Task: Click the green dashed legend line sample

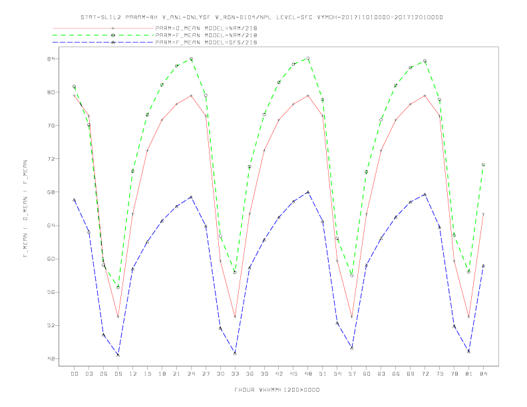Action: click(x=103, y=35)
